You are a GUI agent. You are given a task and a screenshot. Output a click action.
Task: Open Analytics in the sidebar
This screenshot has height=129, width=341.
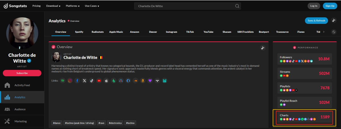click(x=22, y=97)
